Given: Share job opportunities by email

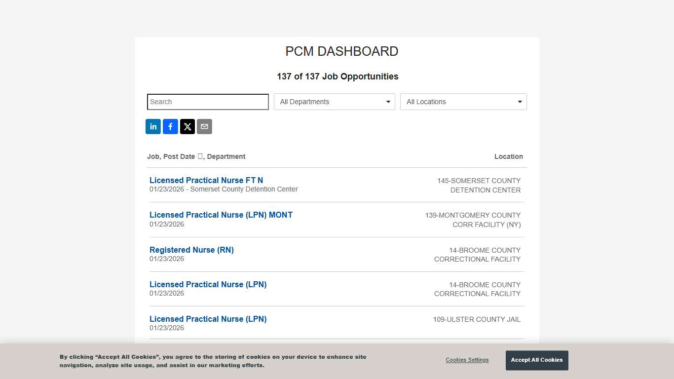Looking at the screenshot, I should point(204,126).
